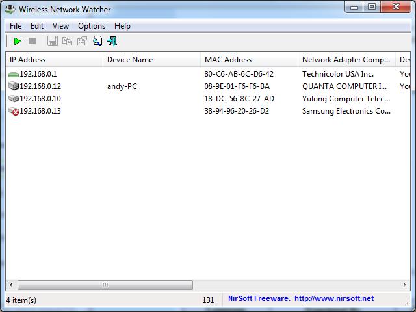Select the andy-PC device row

click(x=122, y=86)
